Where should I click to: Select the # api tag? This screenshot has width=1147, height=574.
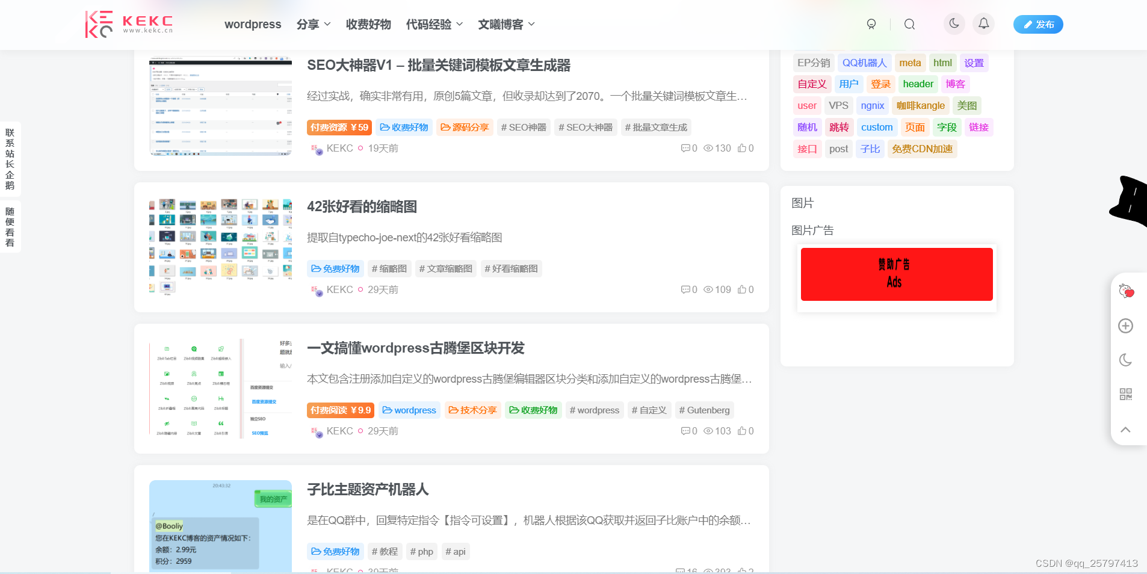click(x=456, y=551)
